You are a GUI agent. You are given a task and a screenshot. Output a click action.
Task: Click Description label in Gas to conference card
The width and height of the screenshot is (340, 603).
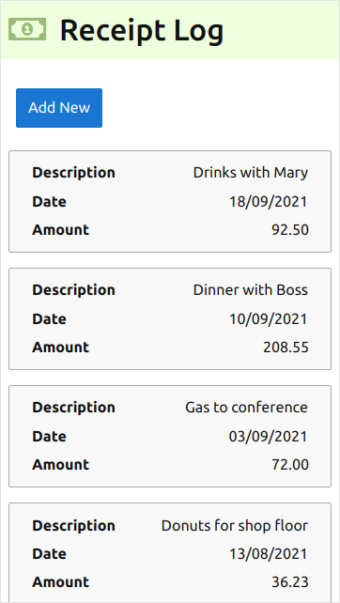click(73, 408)
